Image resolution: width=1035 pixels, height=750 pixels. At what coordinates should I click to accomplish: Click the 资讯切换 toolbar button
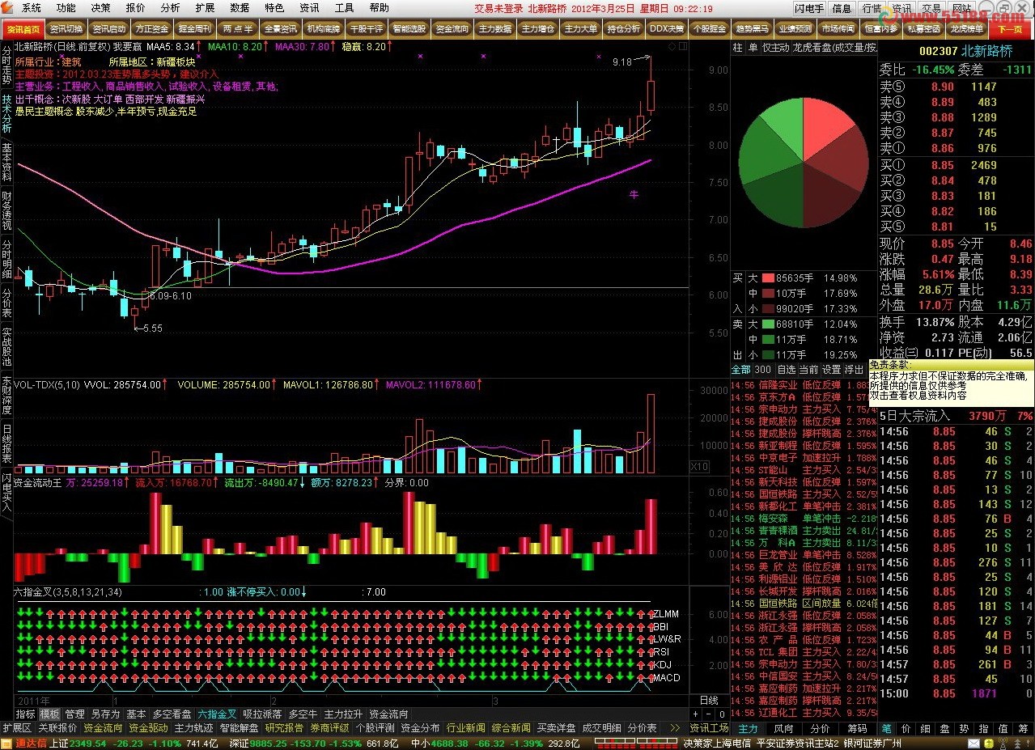click(x=66, y=29)
